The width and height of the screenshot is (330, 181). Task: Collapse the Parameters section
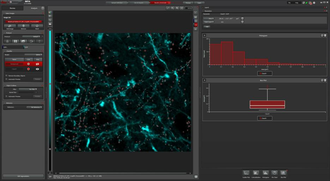point(203,11)
